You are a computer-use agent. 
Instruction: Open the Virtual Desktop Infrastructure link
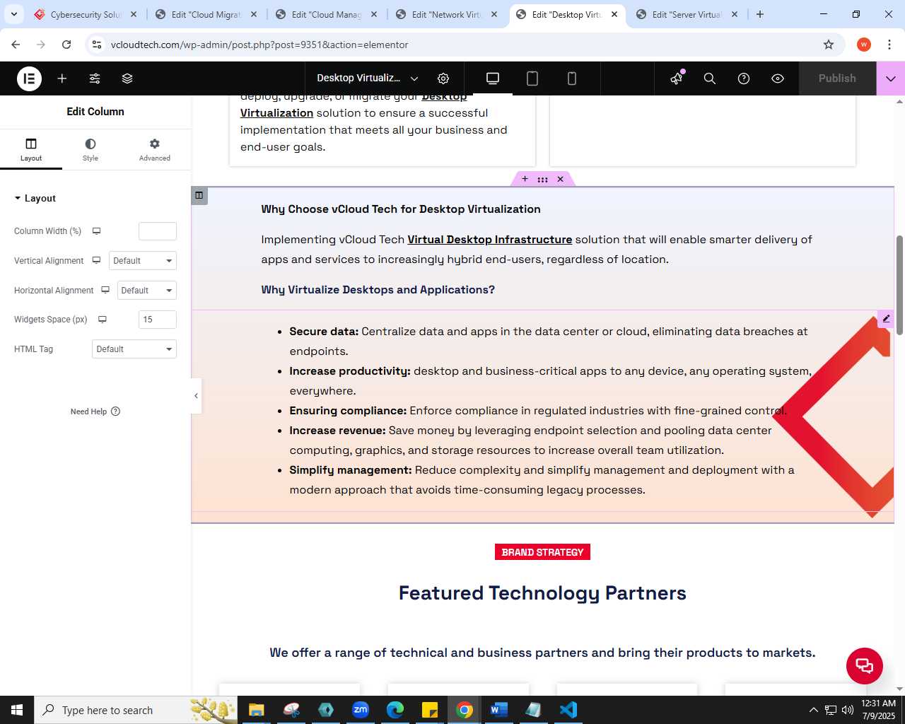pyautogui.click(x=489, y=240)
